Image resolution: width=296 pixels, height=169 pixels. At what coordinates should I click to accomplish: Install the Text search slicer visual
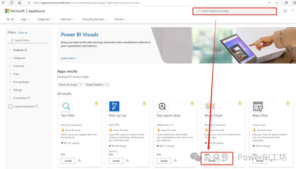(x=164, y=161)
